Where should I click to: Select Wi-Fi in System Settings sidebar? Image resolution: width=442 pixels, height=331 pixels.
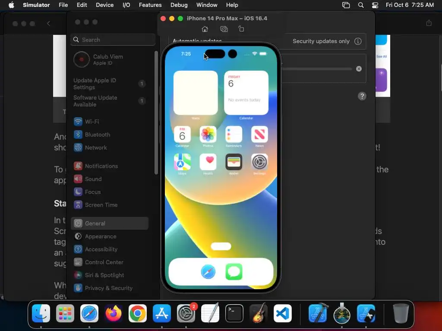[109, 122]
